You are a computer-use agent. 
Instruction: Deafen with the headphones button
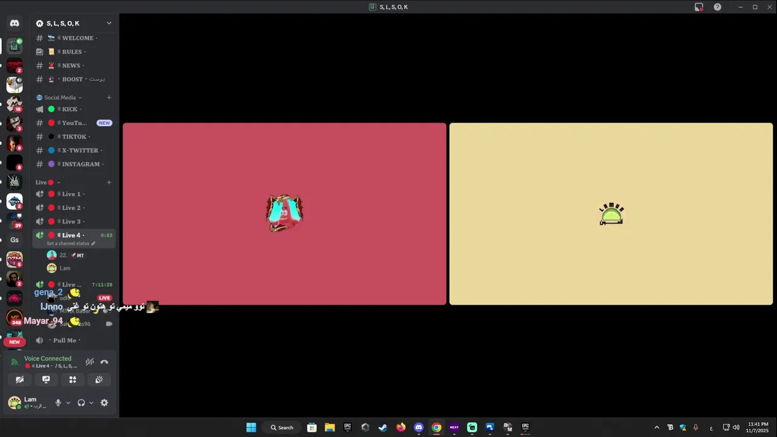[x=81, y=402]
